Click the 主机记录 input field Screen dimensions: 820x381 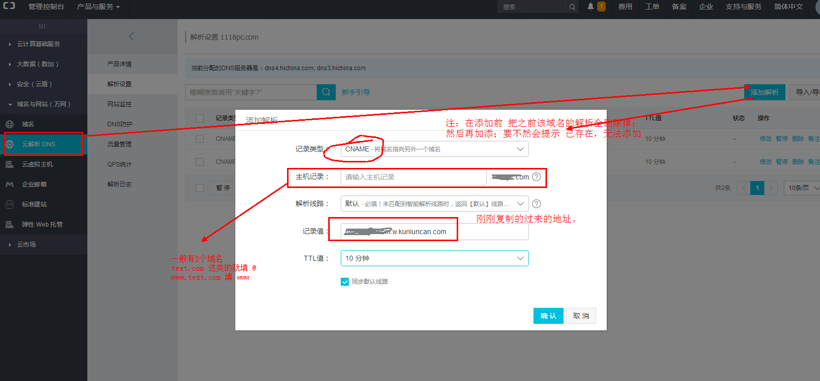coord(413,177)
